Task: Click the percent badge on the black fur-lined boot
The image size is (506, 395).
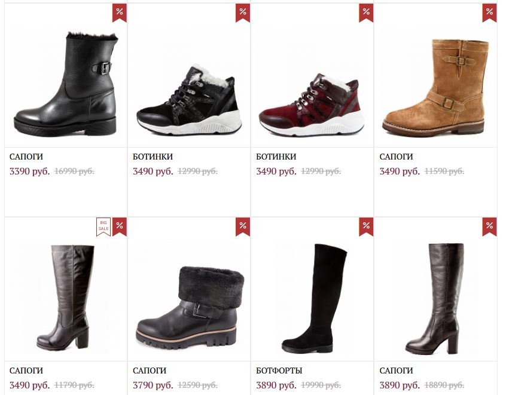Action: [x=120, y=13]
